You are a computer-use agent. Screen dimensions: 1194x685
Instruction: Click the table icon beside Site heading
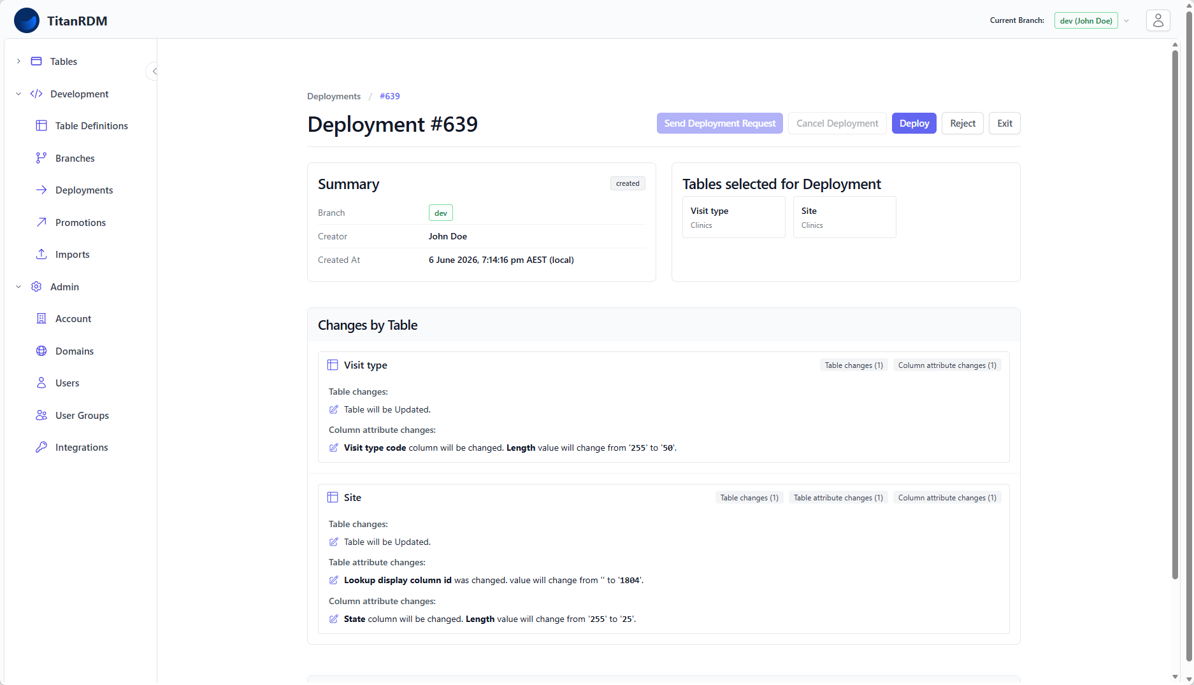click(x=333, y=497)
